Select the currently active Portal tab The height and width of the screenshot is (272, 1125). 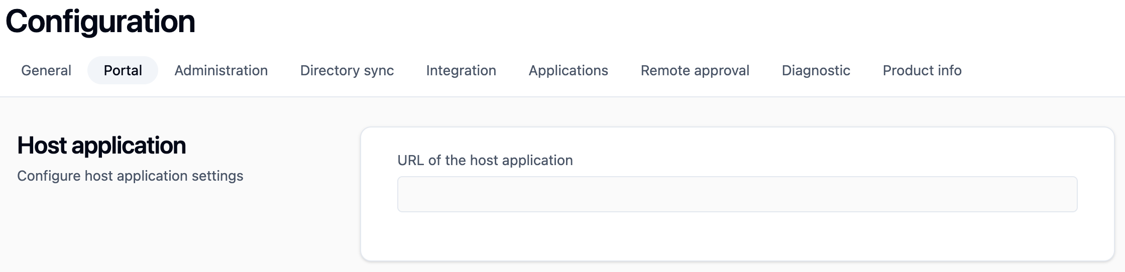(123, 70)
